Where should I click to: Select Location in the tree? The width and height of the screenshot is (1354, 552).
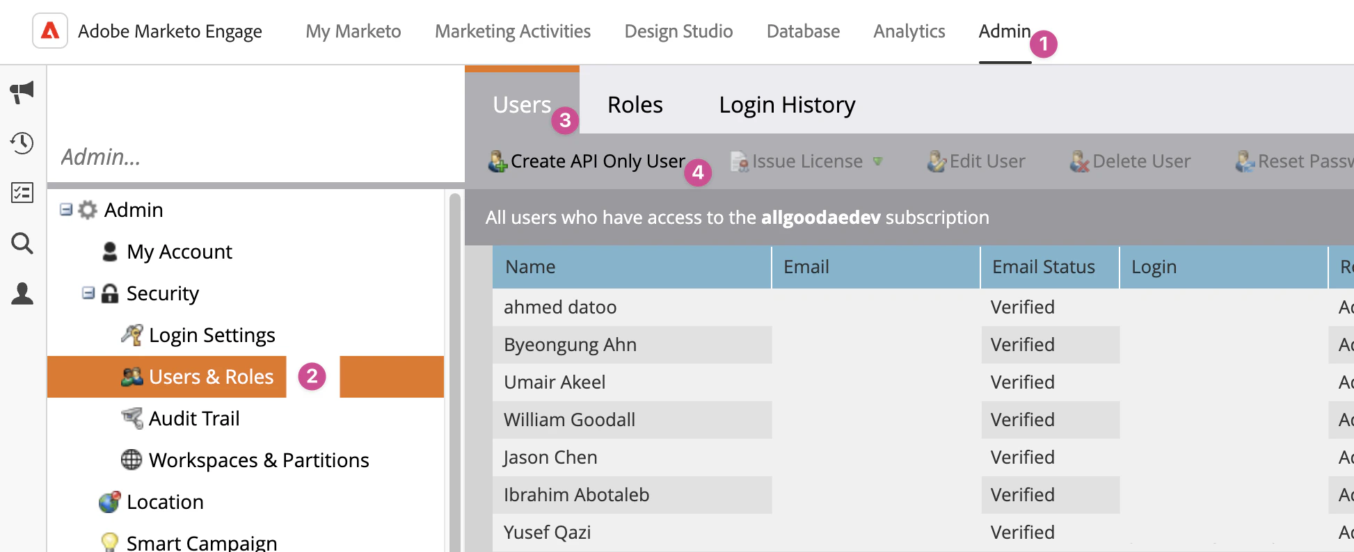click(x=165, y=502)
